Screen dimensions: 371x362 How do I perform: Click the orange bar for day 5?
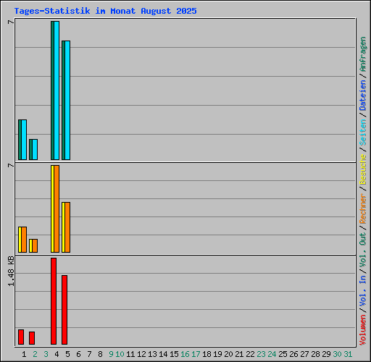[67, 227]
